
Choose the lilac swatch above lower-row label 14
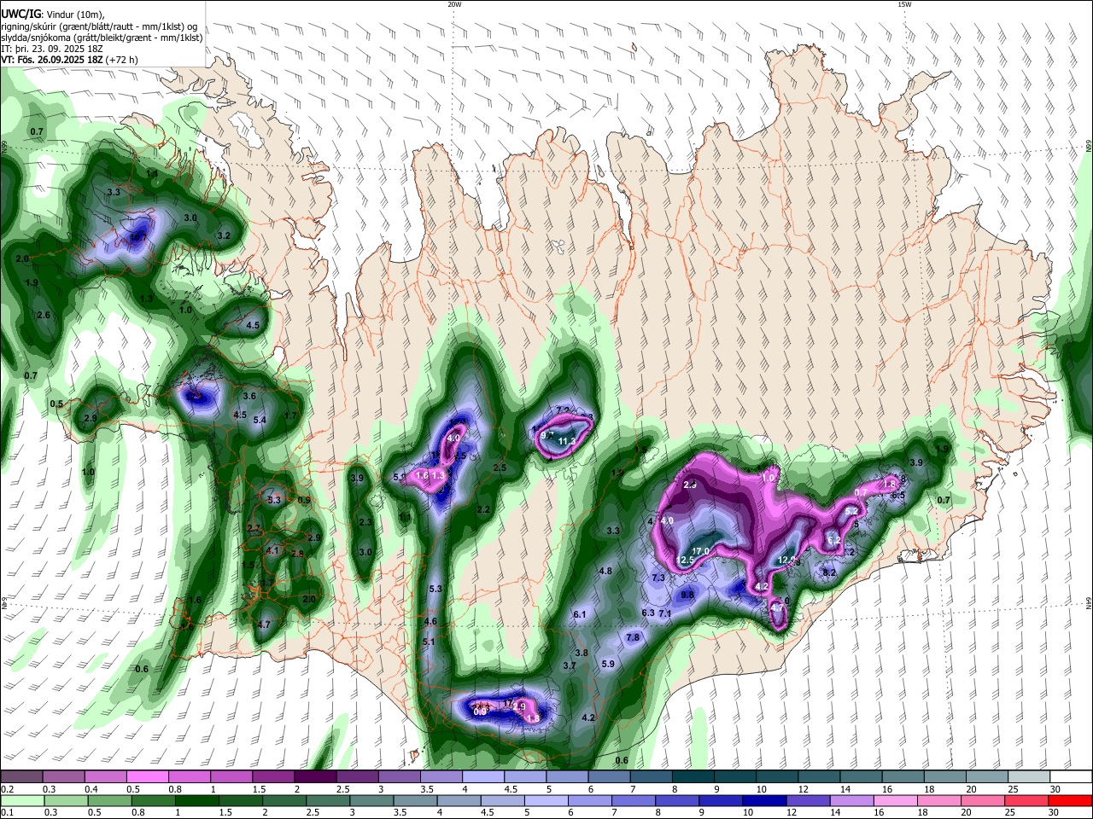(851, 801)
